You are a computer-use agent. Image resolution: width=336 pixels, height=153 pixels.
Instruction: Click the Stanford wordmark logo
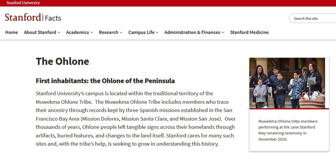click(23, 17)
